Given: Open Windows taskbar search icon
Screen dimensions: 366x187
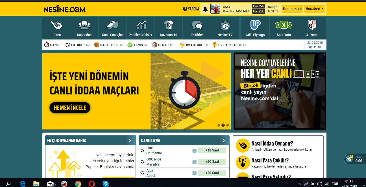Looking at the screenshot, I should 8,184.
